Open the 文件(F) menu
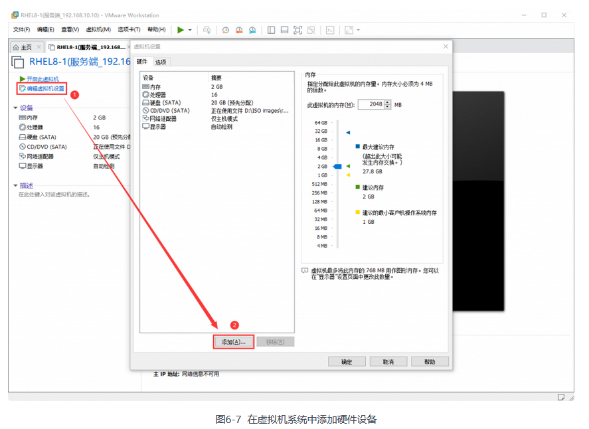The width and height of the screenshot is (589, 429). coord(21,30)
